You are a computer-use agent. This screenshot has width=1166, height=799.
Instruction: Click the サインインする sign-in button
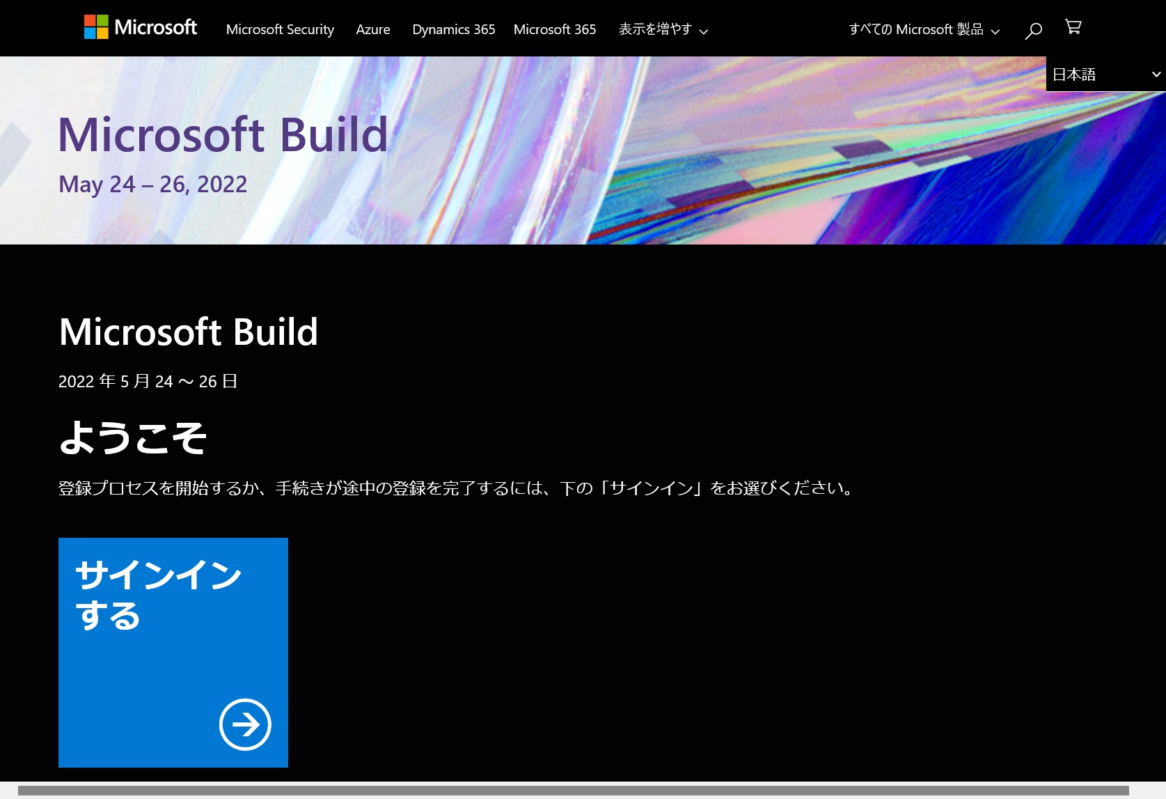pyautogui.click(x=173, y=652)
